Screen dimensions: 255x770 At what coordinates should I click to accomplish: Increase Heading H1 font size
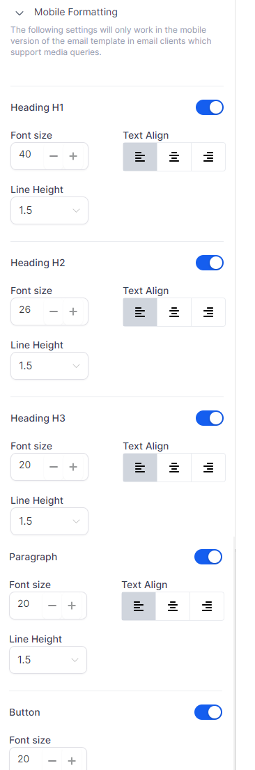(x=73, y=156)
